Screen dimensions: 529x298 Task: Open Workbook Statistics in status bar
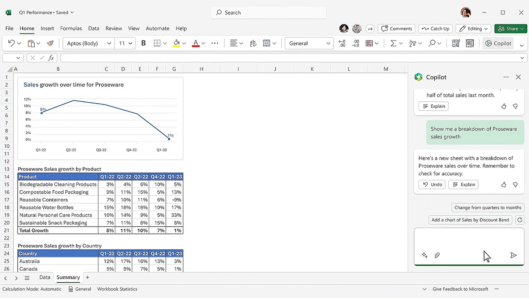(117, 289)
